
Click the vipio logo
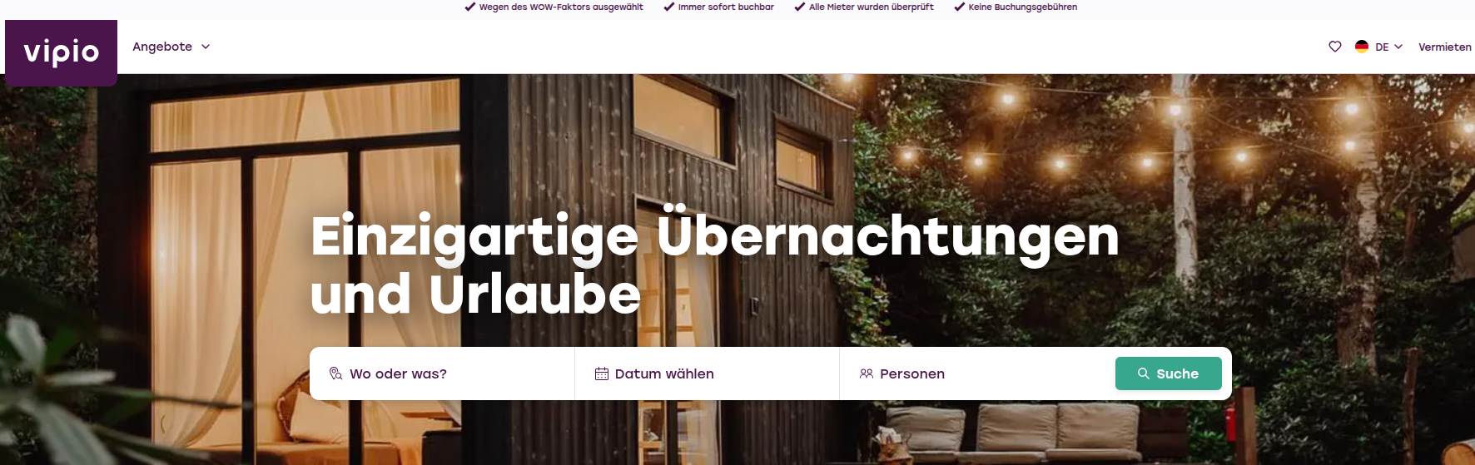(62, 52)
